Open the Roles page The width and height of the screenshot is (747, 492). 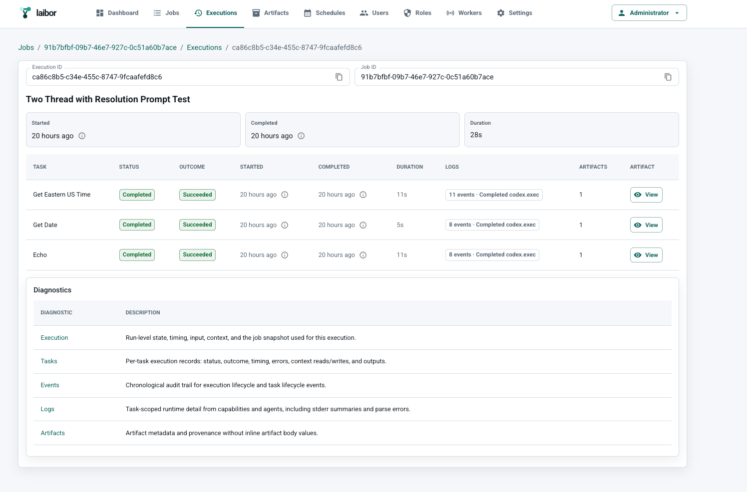click(x=417, y=13)
